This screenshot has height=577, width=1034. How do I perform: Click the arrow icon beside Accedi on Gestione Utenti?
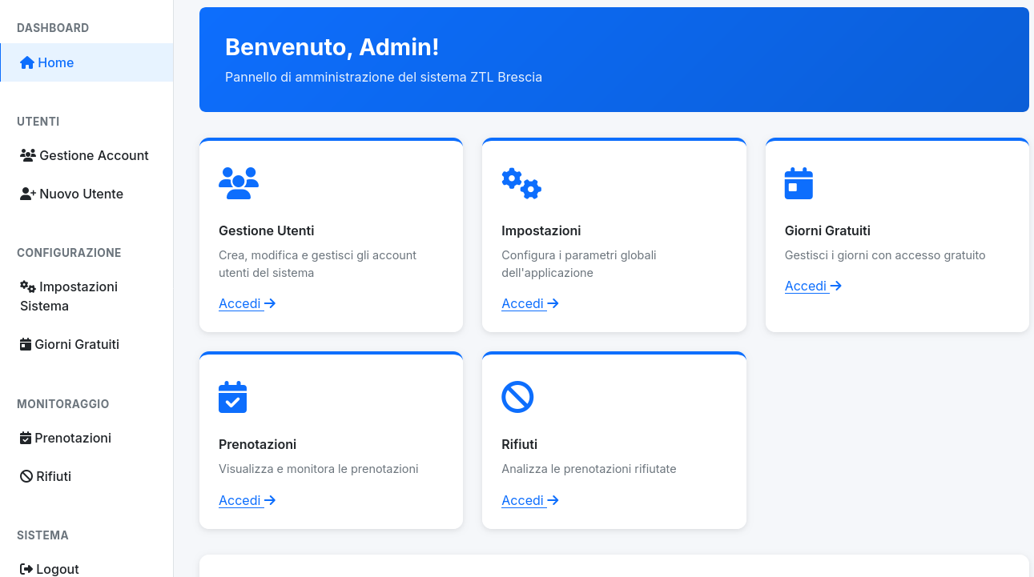click(270, 303)
